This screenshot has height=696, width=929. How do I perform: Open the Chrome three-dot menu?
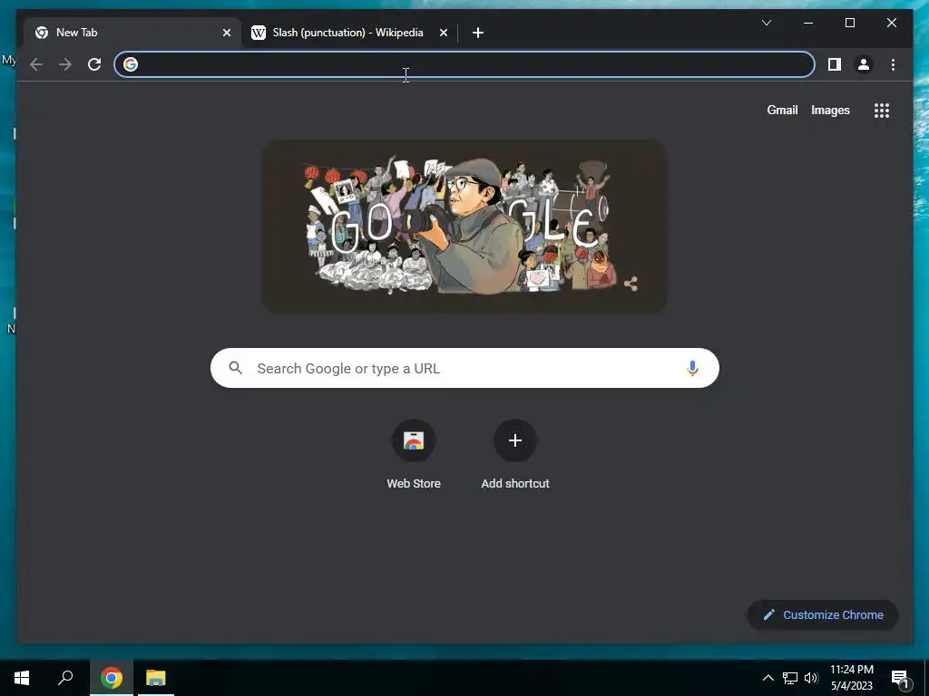coord(893,64)
